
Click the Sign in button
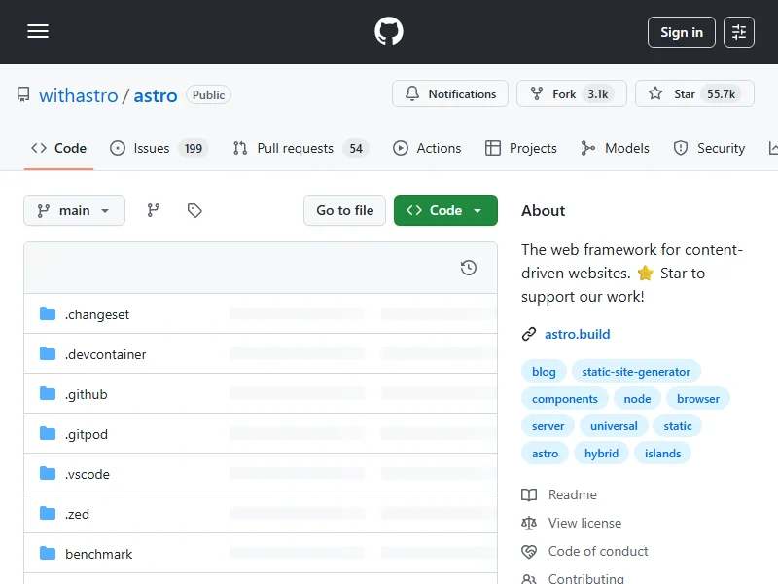click(682, 32)
